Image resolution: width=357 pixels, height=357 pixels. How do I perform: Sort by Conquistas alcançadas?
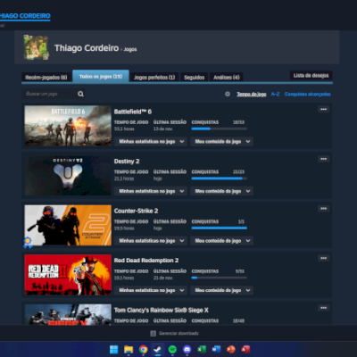click(308, 94)
